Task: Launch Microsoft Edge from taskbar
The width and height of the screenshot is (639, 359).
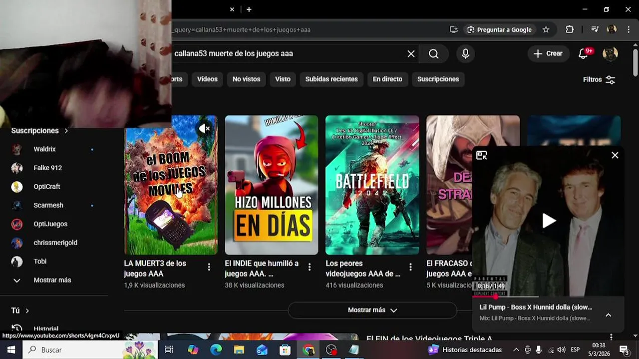Action: (216, 350)
